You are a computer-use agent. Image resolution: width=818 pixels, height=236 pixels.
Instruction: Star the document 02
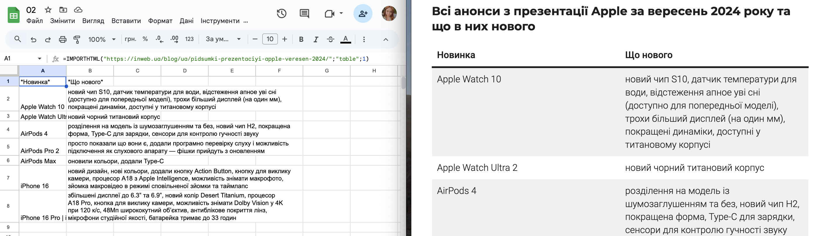point(48,10)
